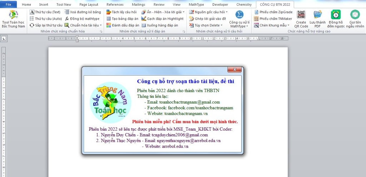Switch to the Page Layout tab
This screenshot has height=177, width=366.
coord(89,4)
